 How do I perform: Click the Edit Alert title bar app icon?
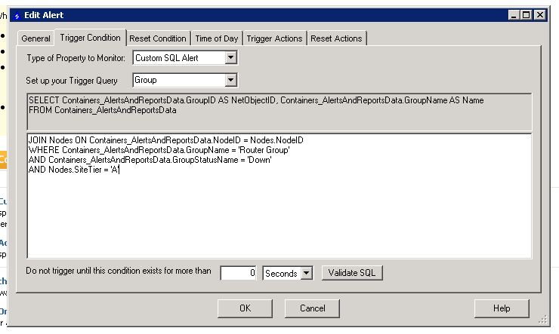coord(17,15)
